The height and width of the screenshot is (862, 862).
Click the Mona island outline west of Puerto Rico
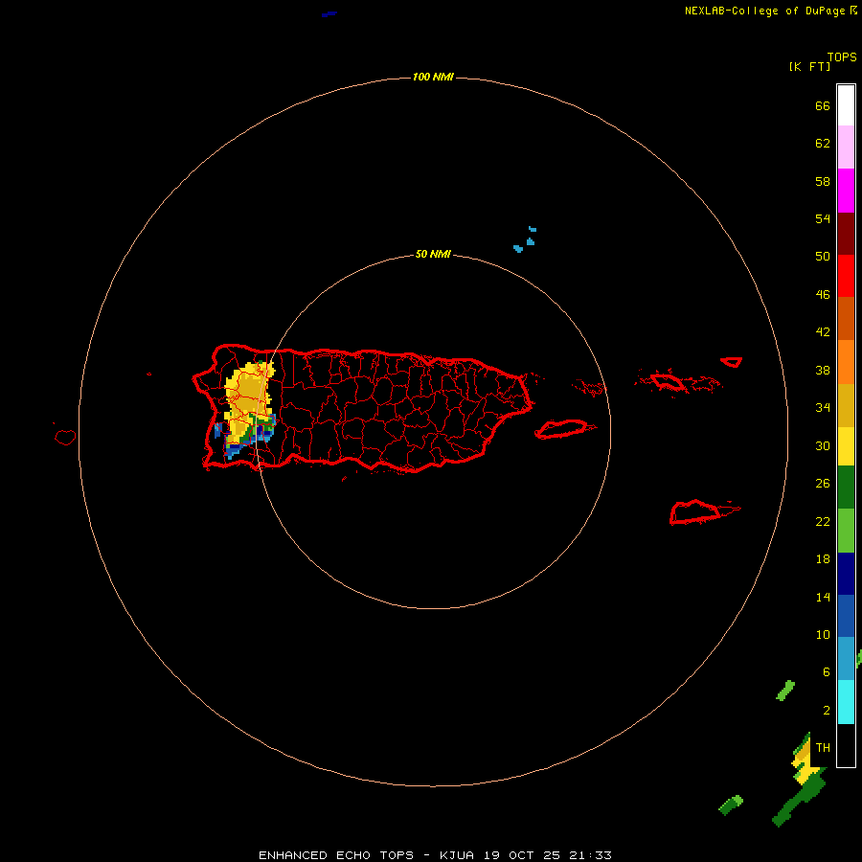point(65,437)
